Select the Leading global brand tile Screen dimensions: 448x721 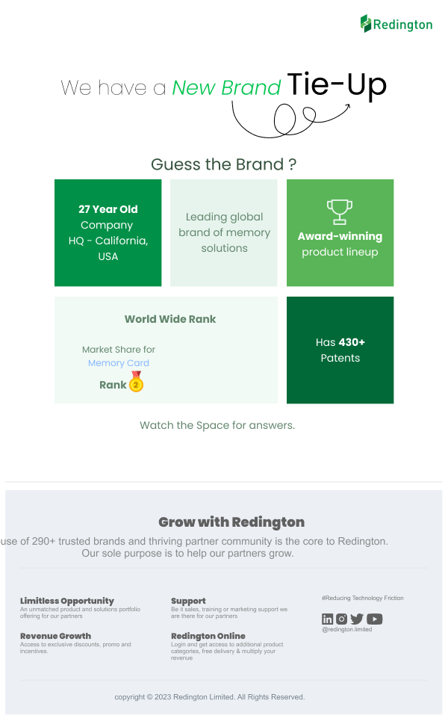click(224, 232)
